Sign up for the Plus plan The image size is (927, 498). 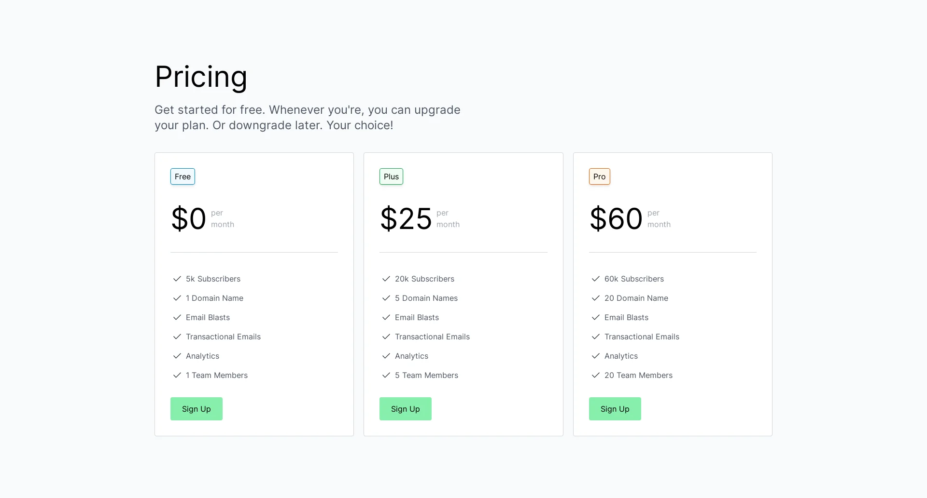coord(405,409)
